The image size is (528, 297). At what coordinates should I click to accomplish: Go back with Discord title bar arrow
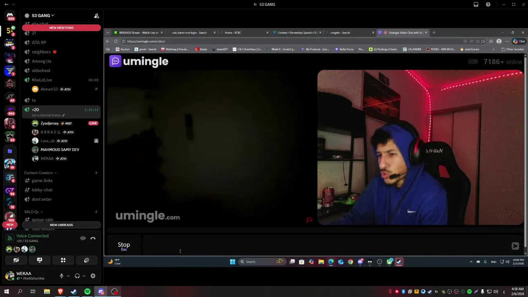[x=6, y=5]
